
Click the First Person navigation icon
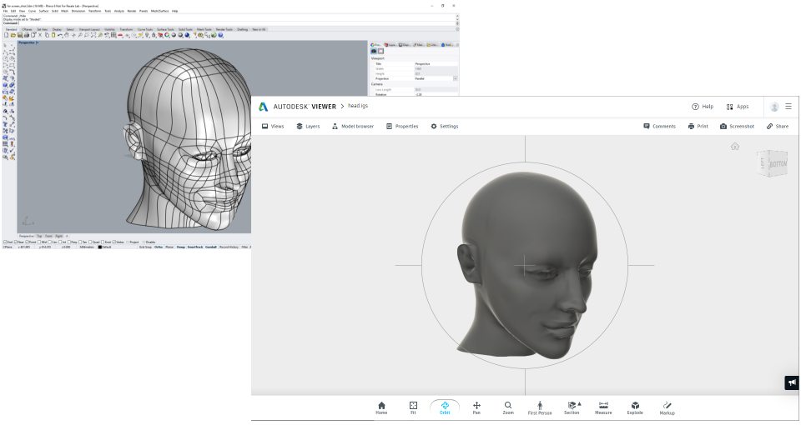pyautogui.click(x=540, y=407)
